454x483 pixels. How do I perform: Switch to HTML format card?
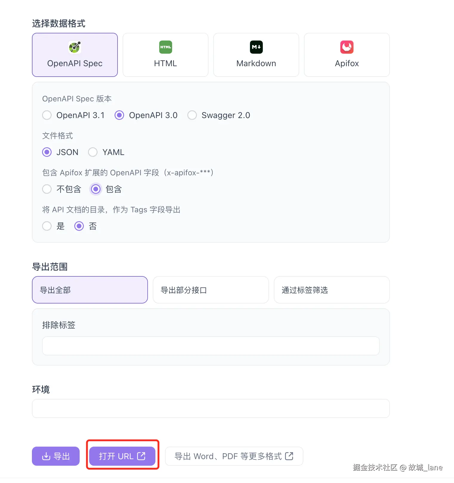pos(166,55)
